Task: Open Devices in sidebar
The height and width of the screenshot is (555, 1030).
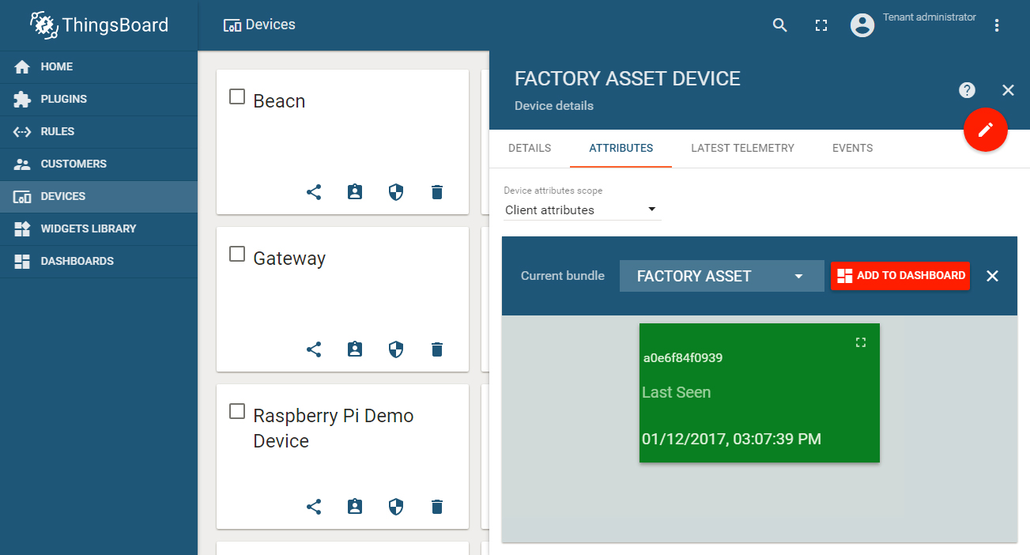Action: [x=99, y=197]
